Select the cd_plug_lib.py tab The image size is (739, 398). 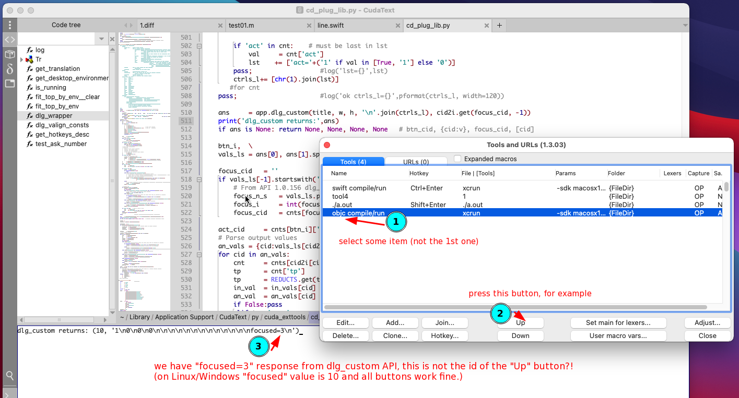pos(447,25)
